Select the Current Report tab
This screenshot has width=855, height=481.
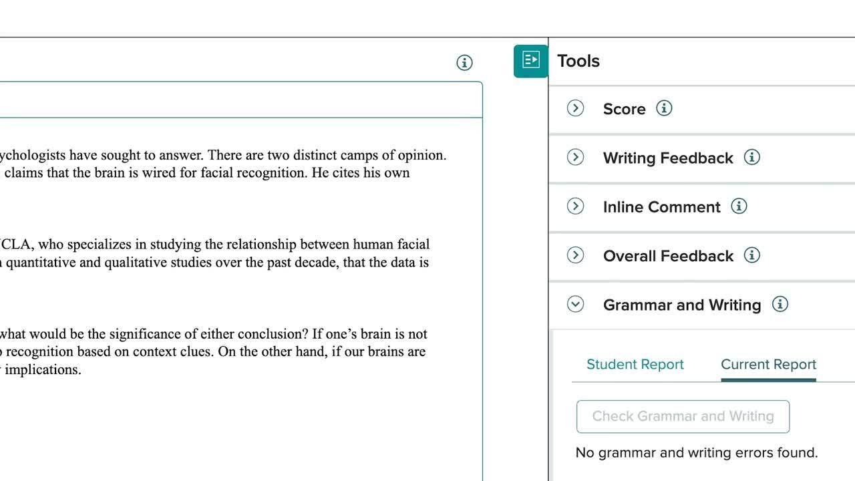pos(768,364)
